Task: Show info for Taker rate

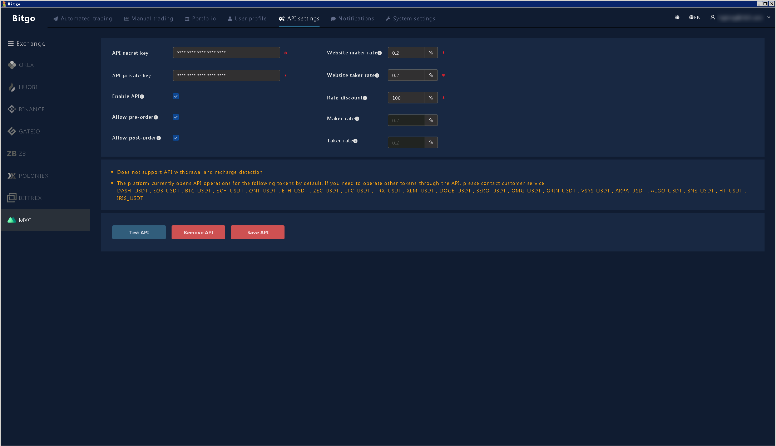Action: [x=355, y=141]
